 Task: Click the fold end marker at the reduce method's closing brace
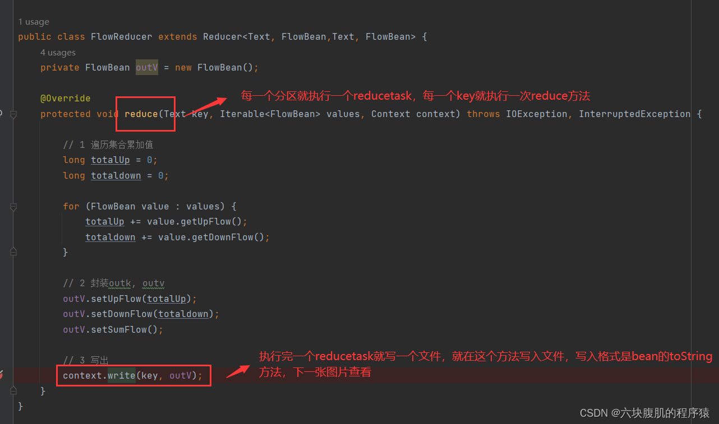(13, 390)
